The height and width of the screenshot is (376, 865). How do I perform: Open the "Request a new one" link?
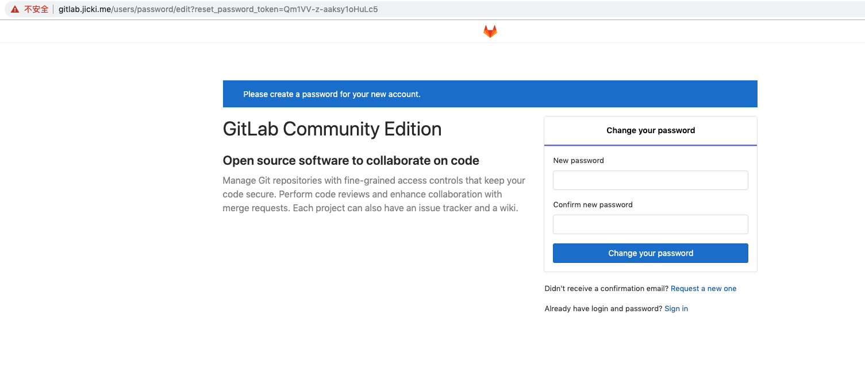[x=703, y=288]
